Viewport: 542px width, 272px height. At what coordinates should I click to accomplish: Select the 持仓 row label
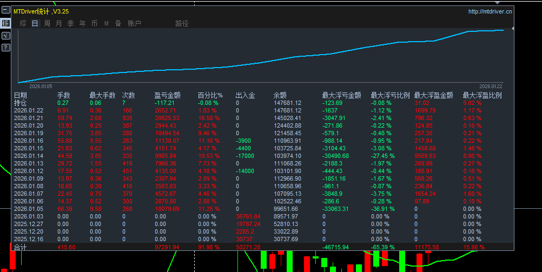[x=20, y=103]
